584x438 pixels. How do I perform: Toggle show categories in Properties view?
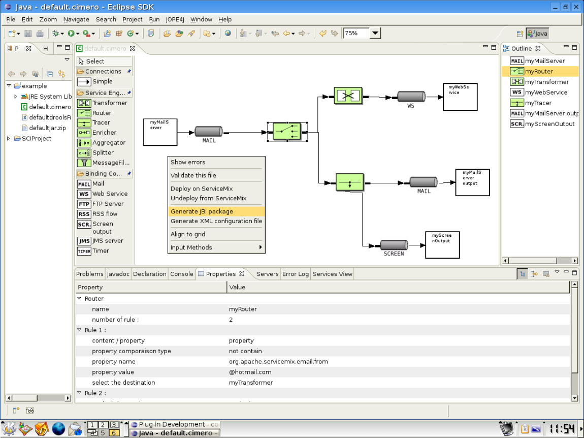click(523, 274)
